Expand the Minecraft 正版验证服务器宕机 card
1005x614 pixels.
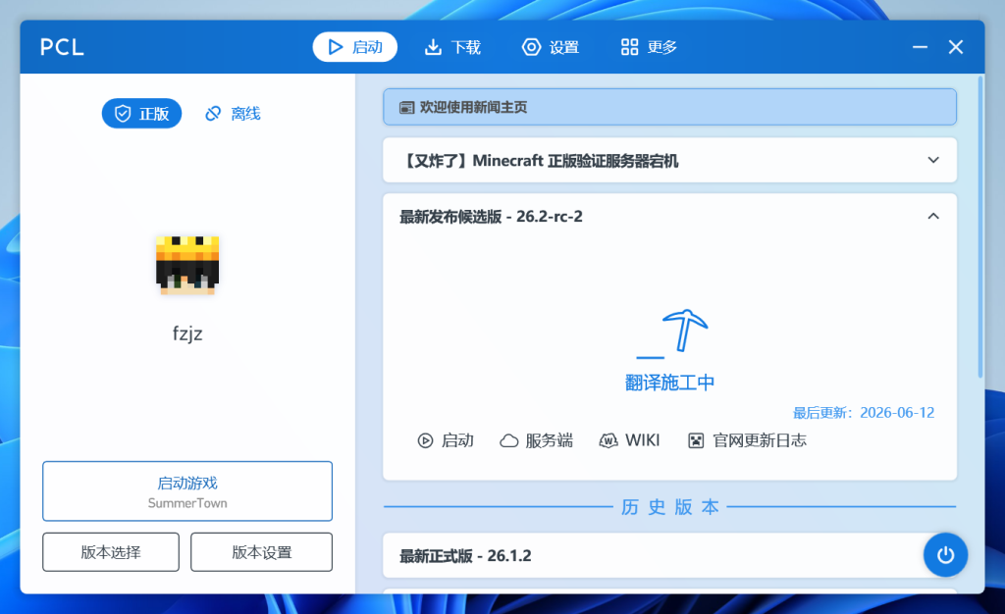[669, 160]
